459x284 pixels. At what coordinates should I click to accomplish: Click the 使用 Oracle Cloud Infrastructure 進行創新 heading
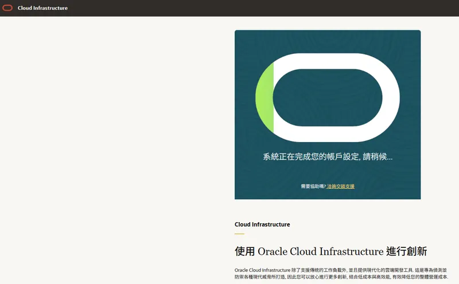pos(331,251)
